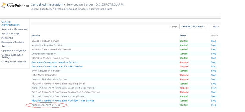Viewport: 245px width, 112px height.
Task: Open System Settings in sidebar
Action: click(x=10, y=33)
